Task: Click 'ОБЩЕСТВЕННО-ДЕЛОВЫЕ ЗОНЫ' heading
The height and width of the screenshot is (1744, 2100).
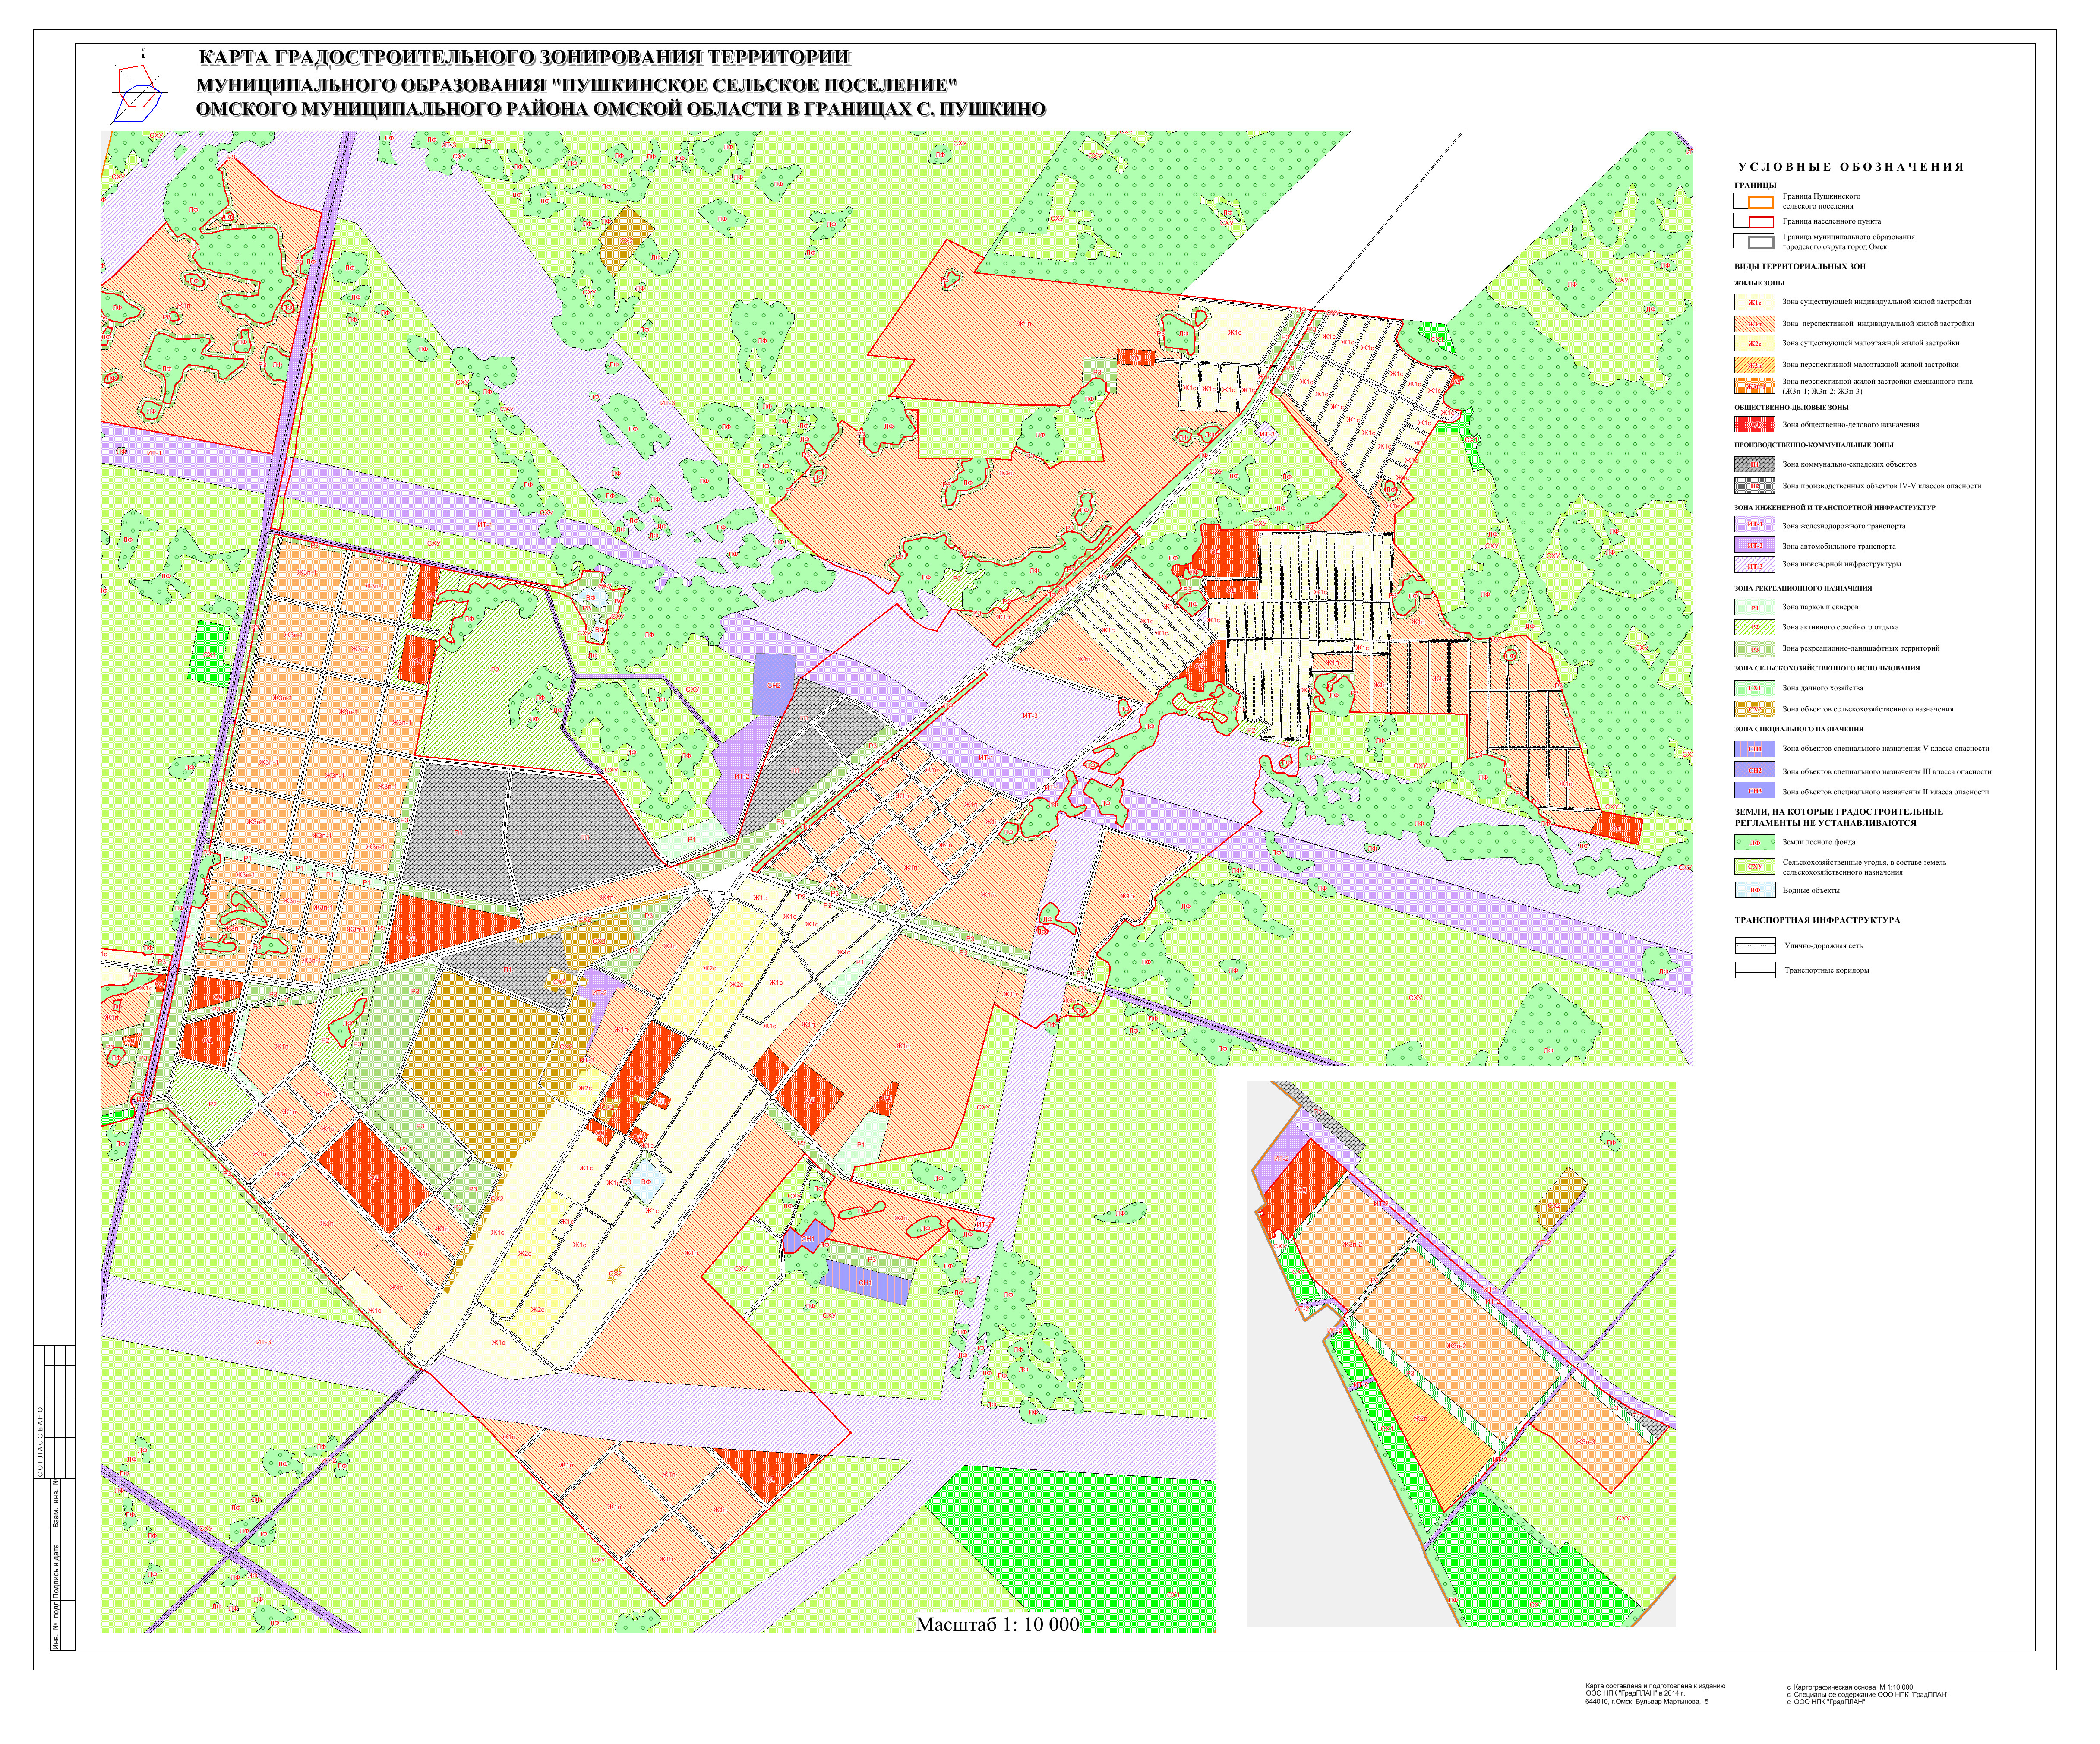Action: tap(1791, 407)
